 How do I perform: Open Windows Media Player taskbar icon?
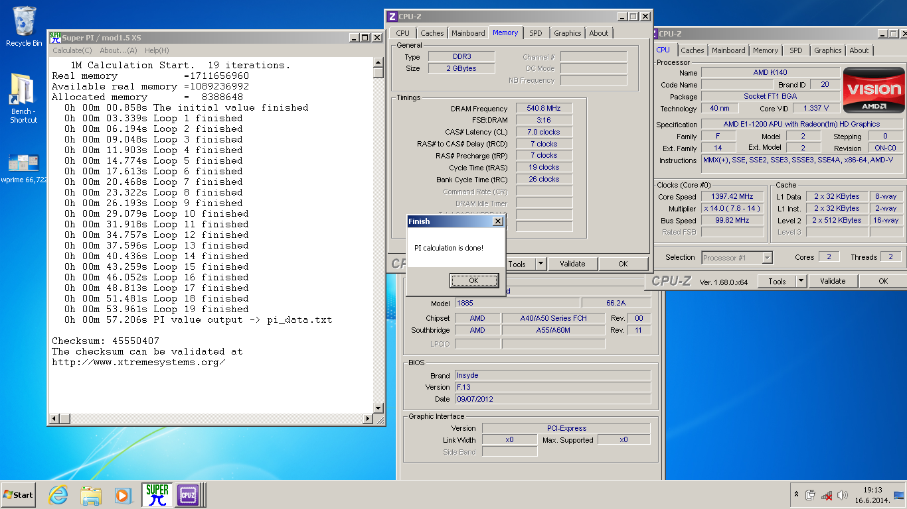[x=123, y=495]
